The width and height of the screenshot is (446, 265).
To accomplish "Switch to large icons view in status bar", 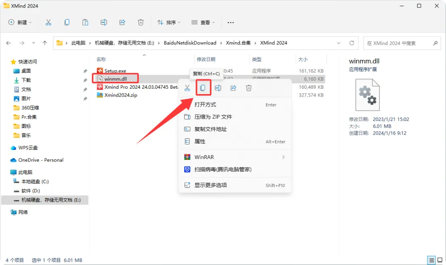I will pyautogui.click(x=440, y=260).
